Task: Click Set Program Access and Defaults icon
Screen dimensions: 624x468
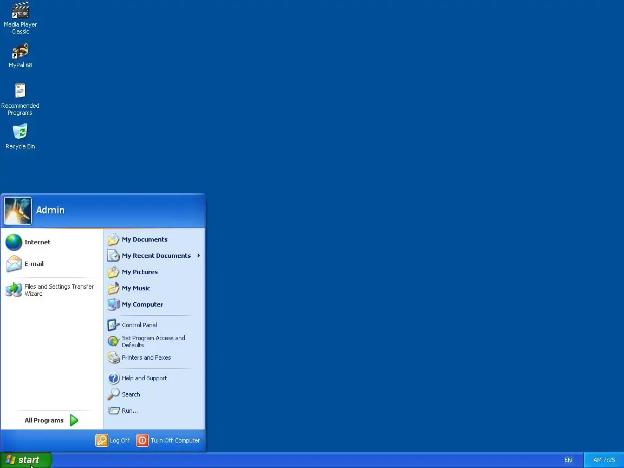Action: click(x=113, y=341)
